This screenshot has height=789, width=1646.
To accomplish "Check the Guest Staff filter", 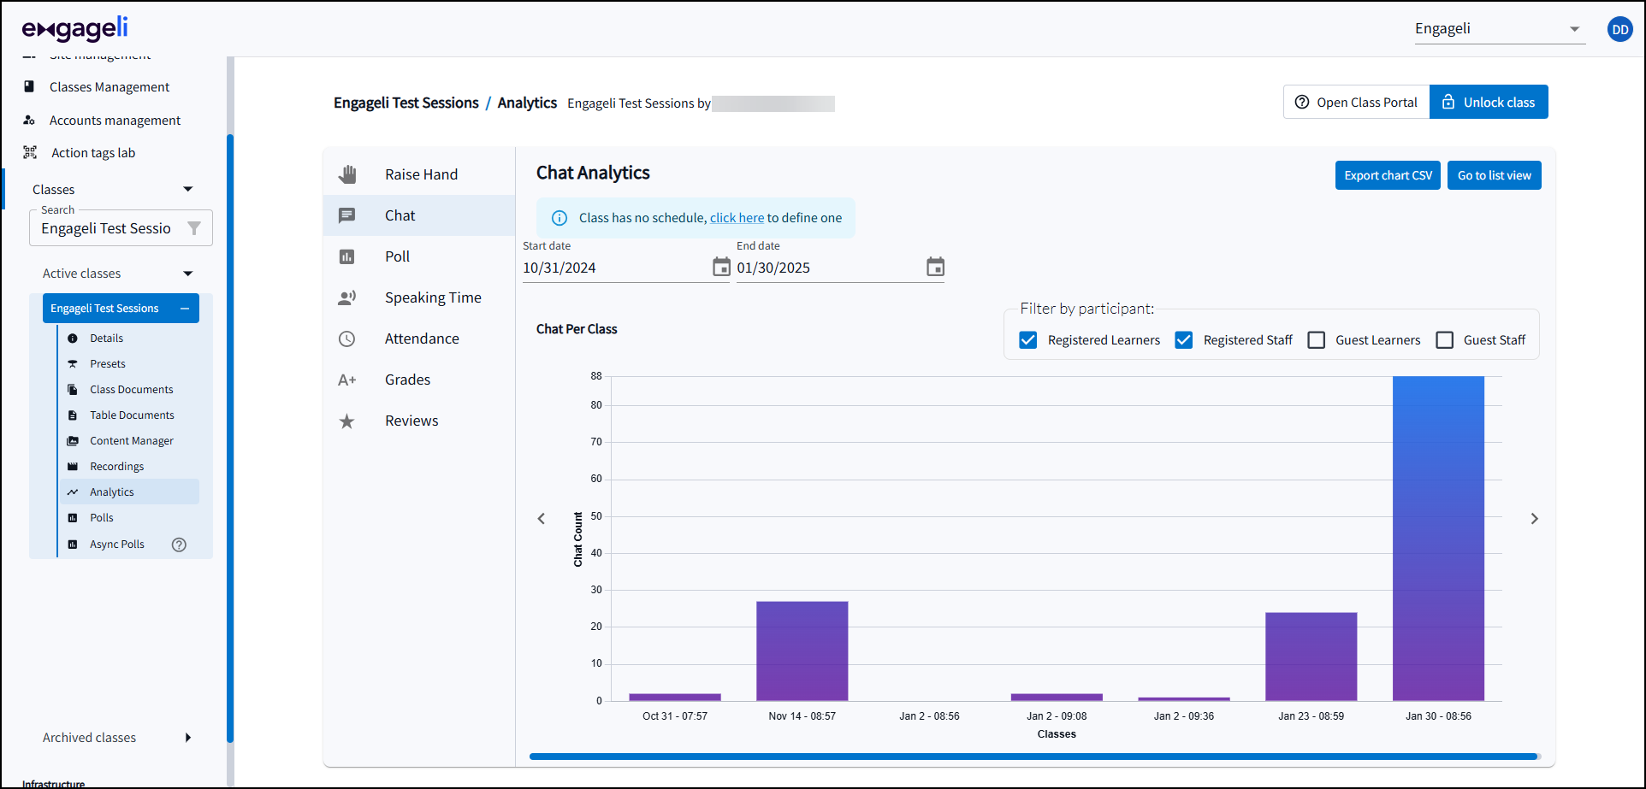I will click(1445, 340).
